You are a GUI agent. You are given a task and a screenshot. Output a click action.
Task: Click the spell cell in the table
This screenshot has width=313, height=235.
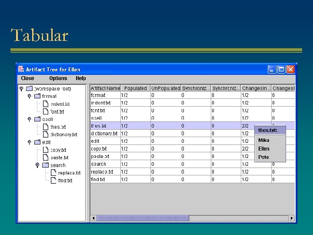105,118
